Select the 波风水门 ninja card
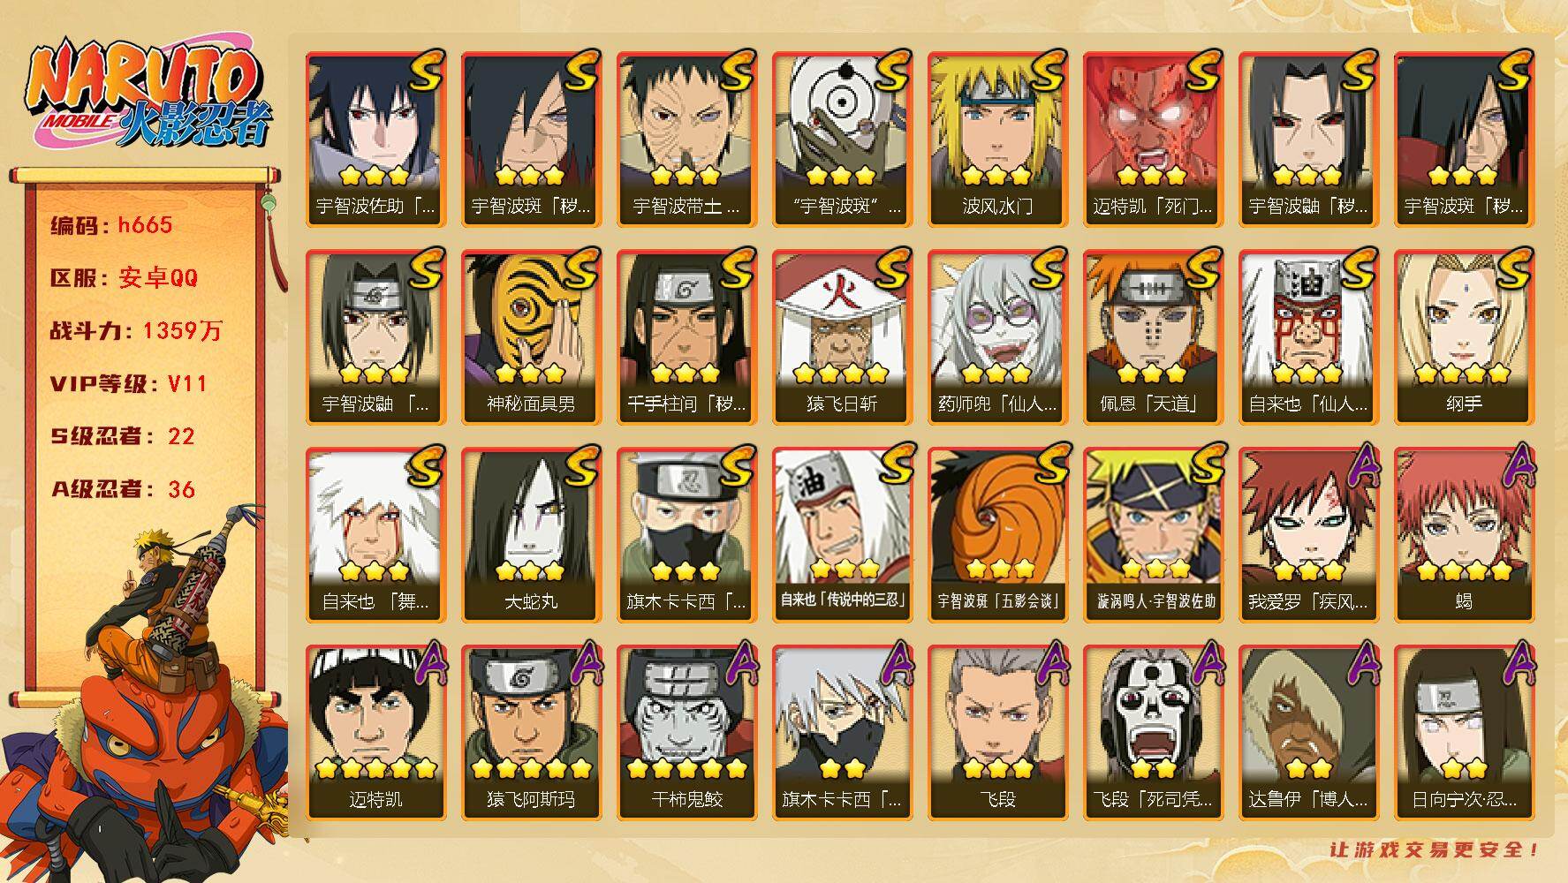The image size is (1568, 883). tap(997, 140)
